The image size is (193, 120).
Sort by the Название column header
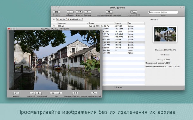[73, 23]
